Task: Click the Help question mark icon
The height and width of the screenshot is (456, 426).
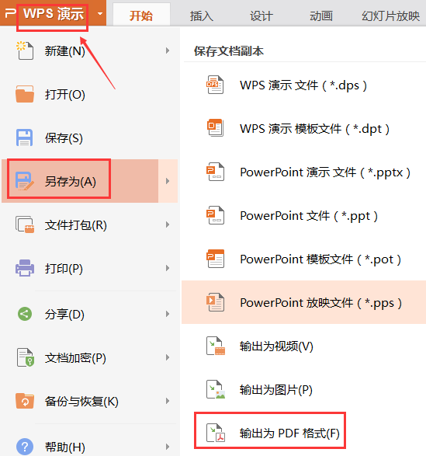Action: [x=25, y=447]
